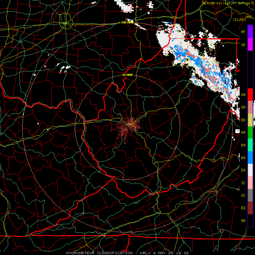Click the RA legend label

pos(243,145)
